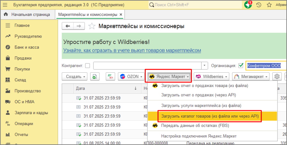This screenshot has width=287, height=145.
Task: Open the Яндекс.Маркет dropdown button
Action: pos(169,76)
